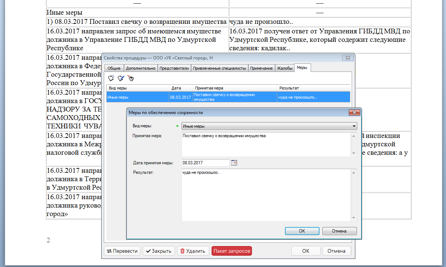Viewport: 446px width, 267px height.
Task: Sort by the Вид меры column header
Action: 138,88
